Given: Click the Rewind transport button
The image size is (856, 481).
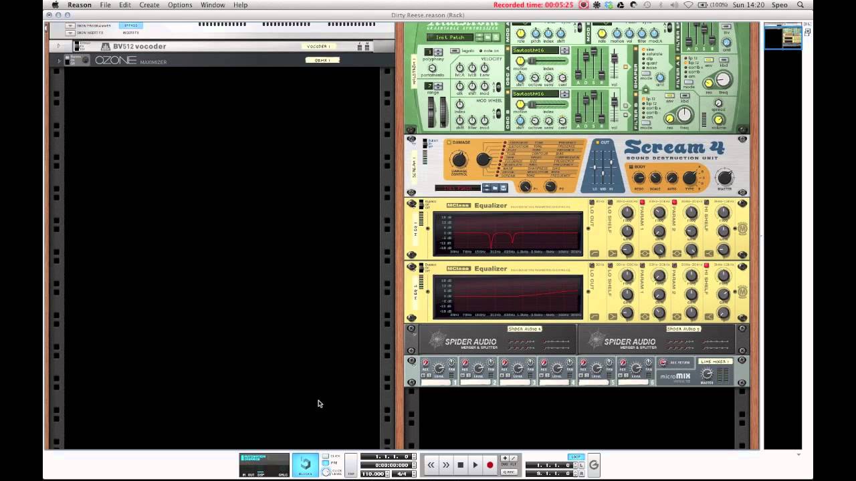Looking at the screenshot, I should coord(431,465).
